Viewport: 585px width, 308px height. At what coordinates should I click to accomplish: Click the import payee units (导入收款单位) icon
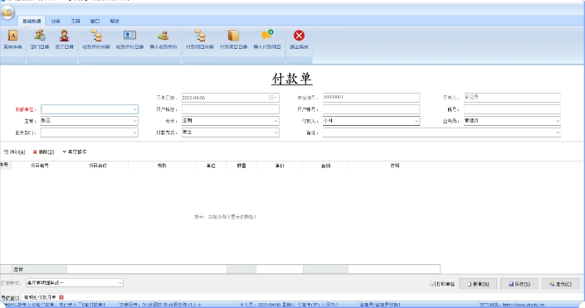163,40
